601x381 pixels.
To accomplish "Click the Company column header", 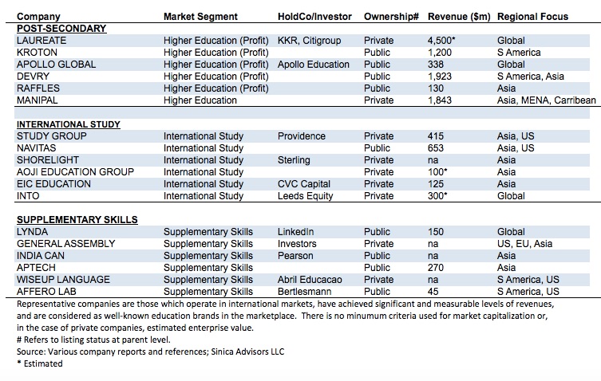I will point(40,16).
